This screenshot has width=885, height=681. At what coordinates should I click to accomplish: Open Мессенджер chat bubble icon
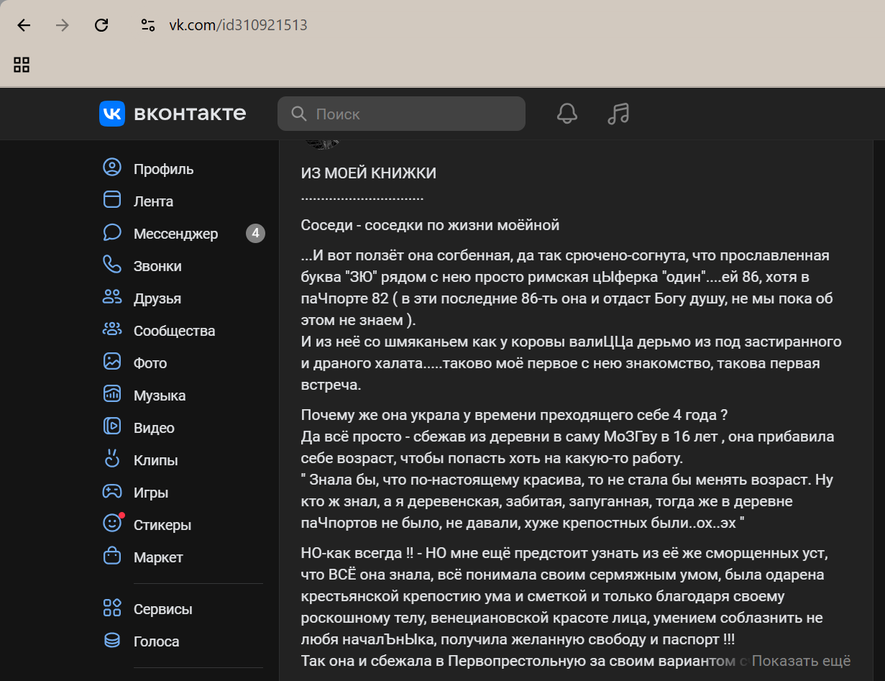tap(112, 233)
